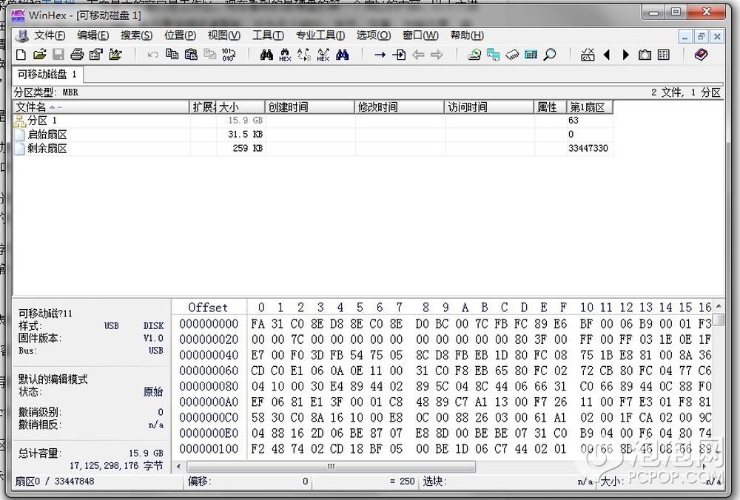Screen dimensions: 740x500
Task: Open Modify Data via the 101/010 icon
Action: [229, 55]
